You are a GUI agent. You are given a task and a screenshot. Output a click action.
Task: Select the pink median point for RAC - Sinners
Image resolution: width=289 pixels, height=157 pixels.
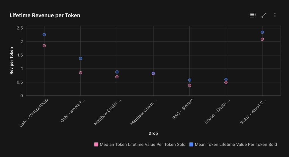tap(190, 85)
